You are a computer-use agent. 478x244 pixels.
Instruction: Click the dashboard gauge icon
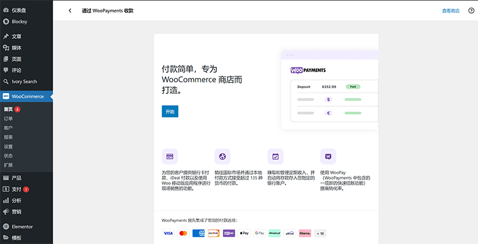[x=6, y=10]
